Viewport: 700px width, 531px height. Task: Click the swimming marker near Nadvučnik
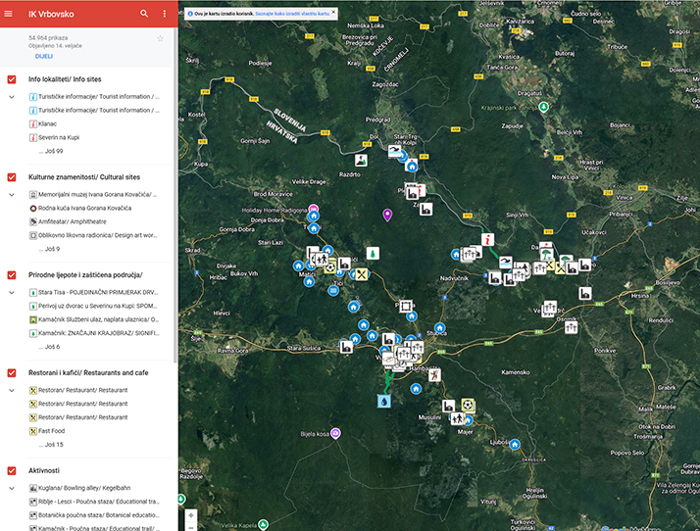(x=505, y=262)
